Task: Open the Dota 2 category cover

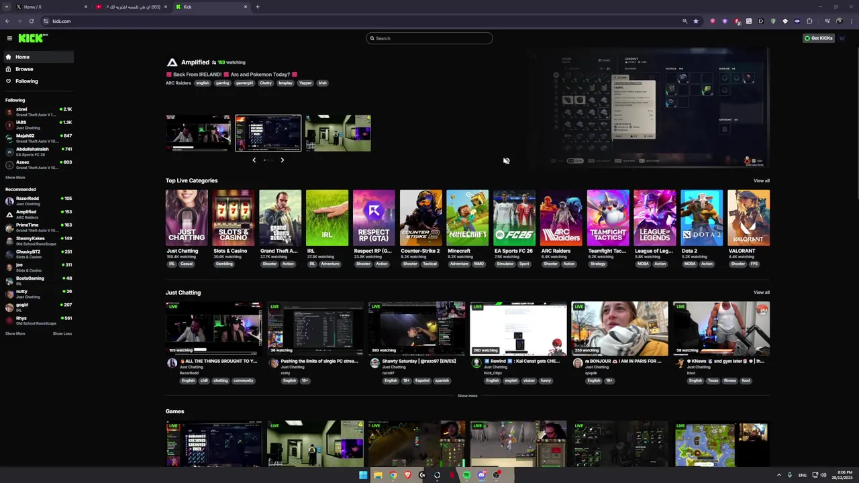Action: (702, 218)
